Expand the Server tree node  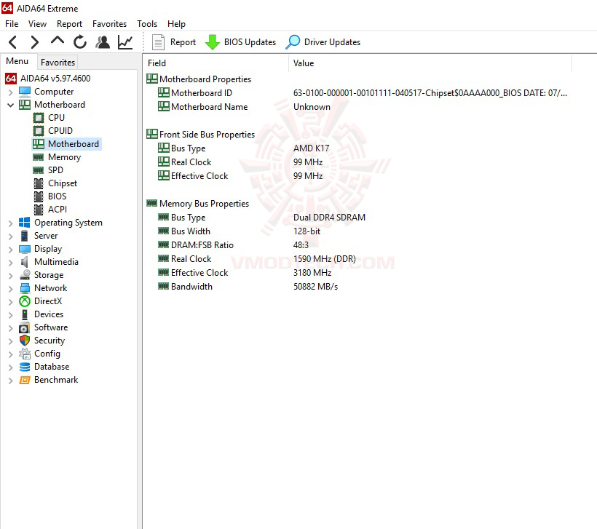[x=11, y=236]
